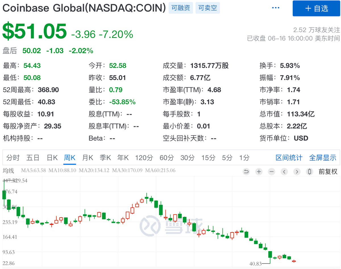Viewport: 341px width, 269px height.
Task: Zoom out the chart with minus icon
Action: (272, 171)
